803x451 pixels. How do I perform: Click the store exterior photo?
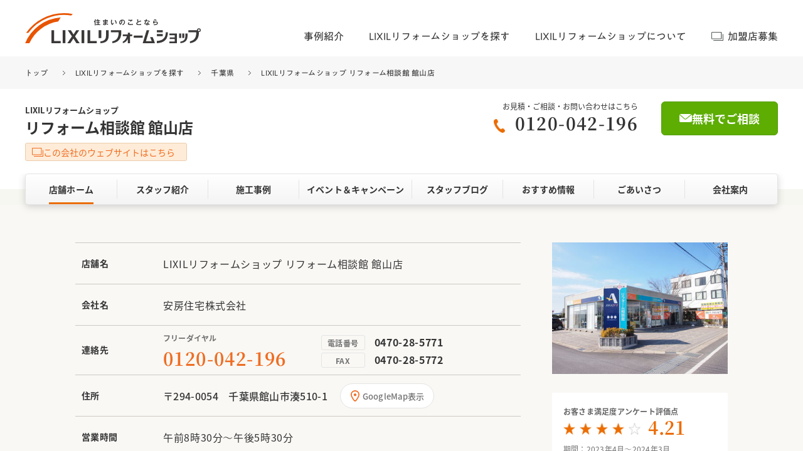639,308
